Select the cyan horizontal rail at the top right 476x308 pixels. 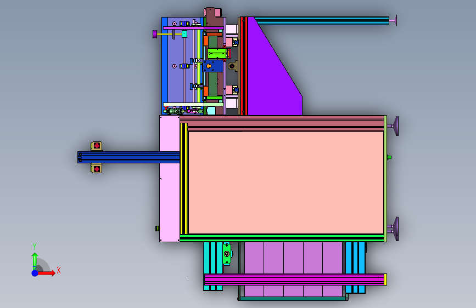[x=322, y=21]
